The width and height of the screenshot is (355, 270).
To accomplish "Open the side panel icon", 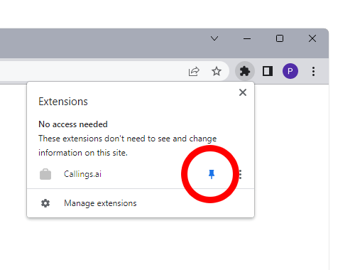I will tap(268, 71).
